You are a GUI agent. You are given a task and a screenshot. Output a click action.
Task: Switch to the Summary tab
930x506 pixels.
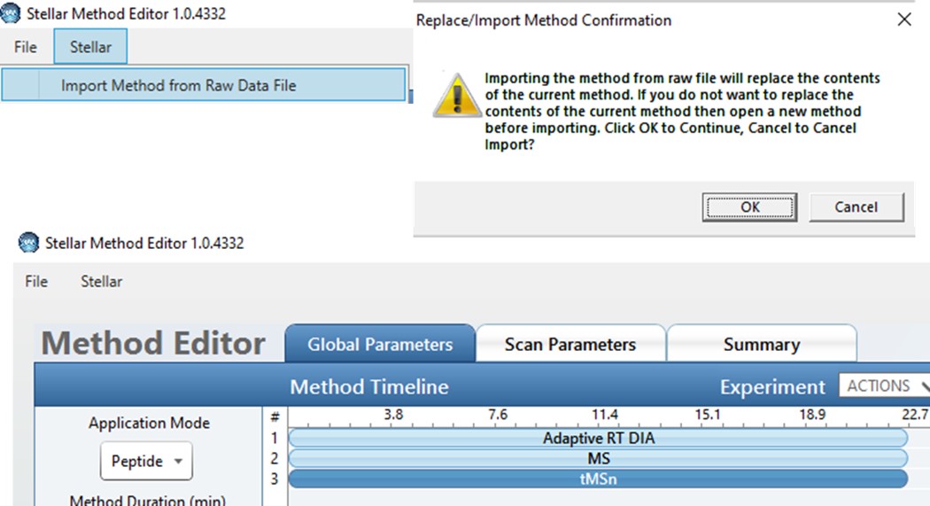click(x=762, y=344)
